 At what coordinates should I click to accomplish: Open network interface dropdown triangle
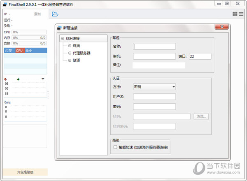click(43, 79)
